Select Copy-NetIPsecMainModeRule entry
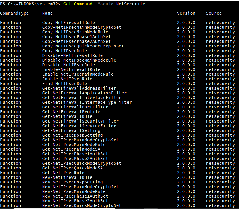This screenshot has width=239, height=209. pyautogui.click(x=75, y=32)
